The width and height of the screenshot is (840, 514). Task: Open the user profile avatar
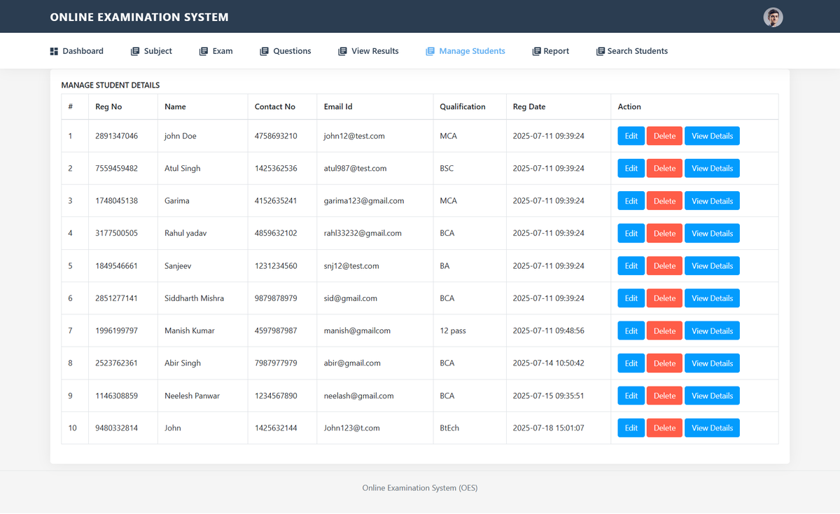pyautogui.click(x=773, y=18)
